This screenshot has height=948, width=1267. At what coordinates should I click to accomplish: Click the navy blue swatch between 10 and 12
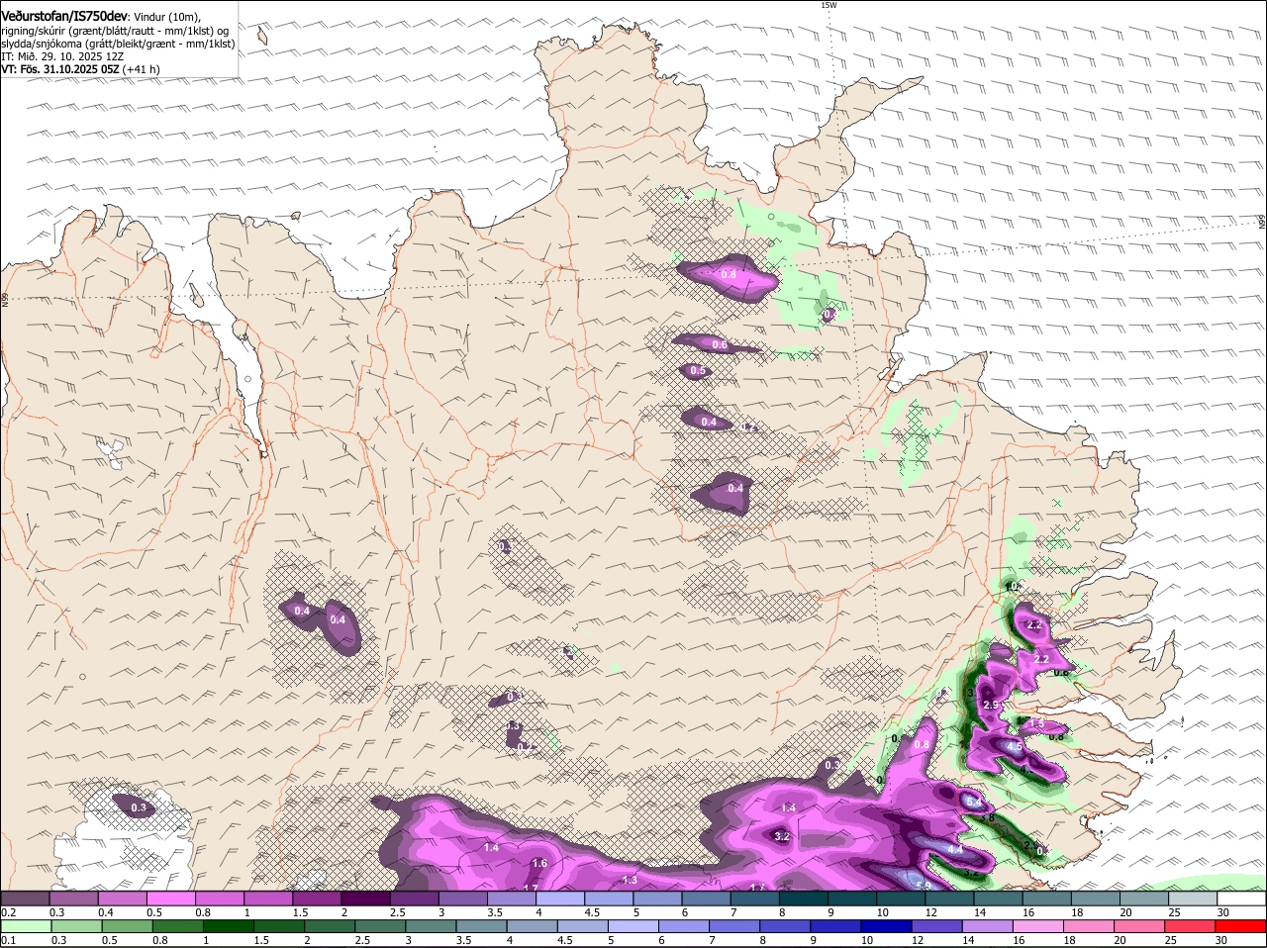(x=889, y=926)
